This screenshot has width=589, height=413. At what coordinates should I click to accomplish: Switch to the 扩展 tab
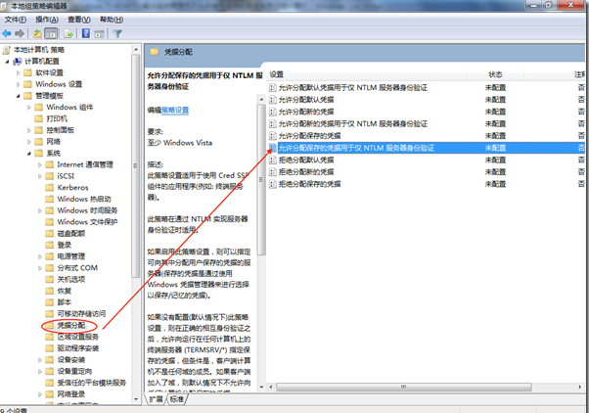coord(156,399)
